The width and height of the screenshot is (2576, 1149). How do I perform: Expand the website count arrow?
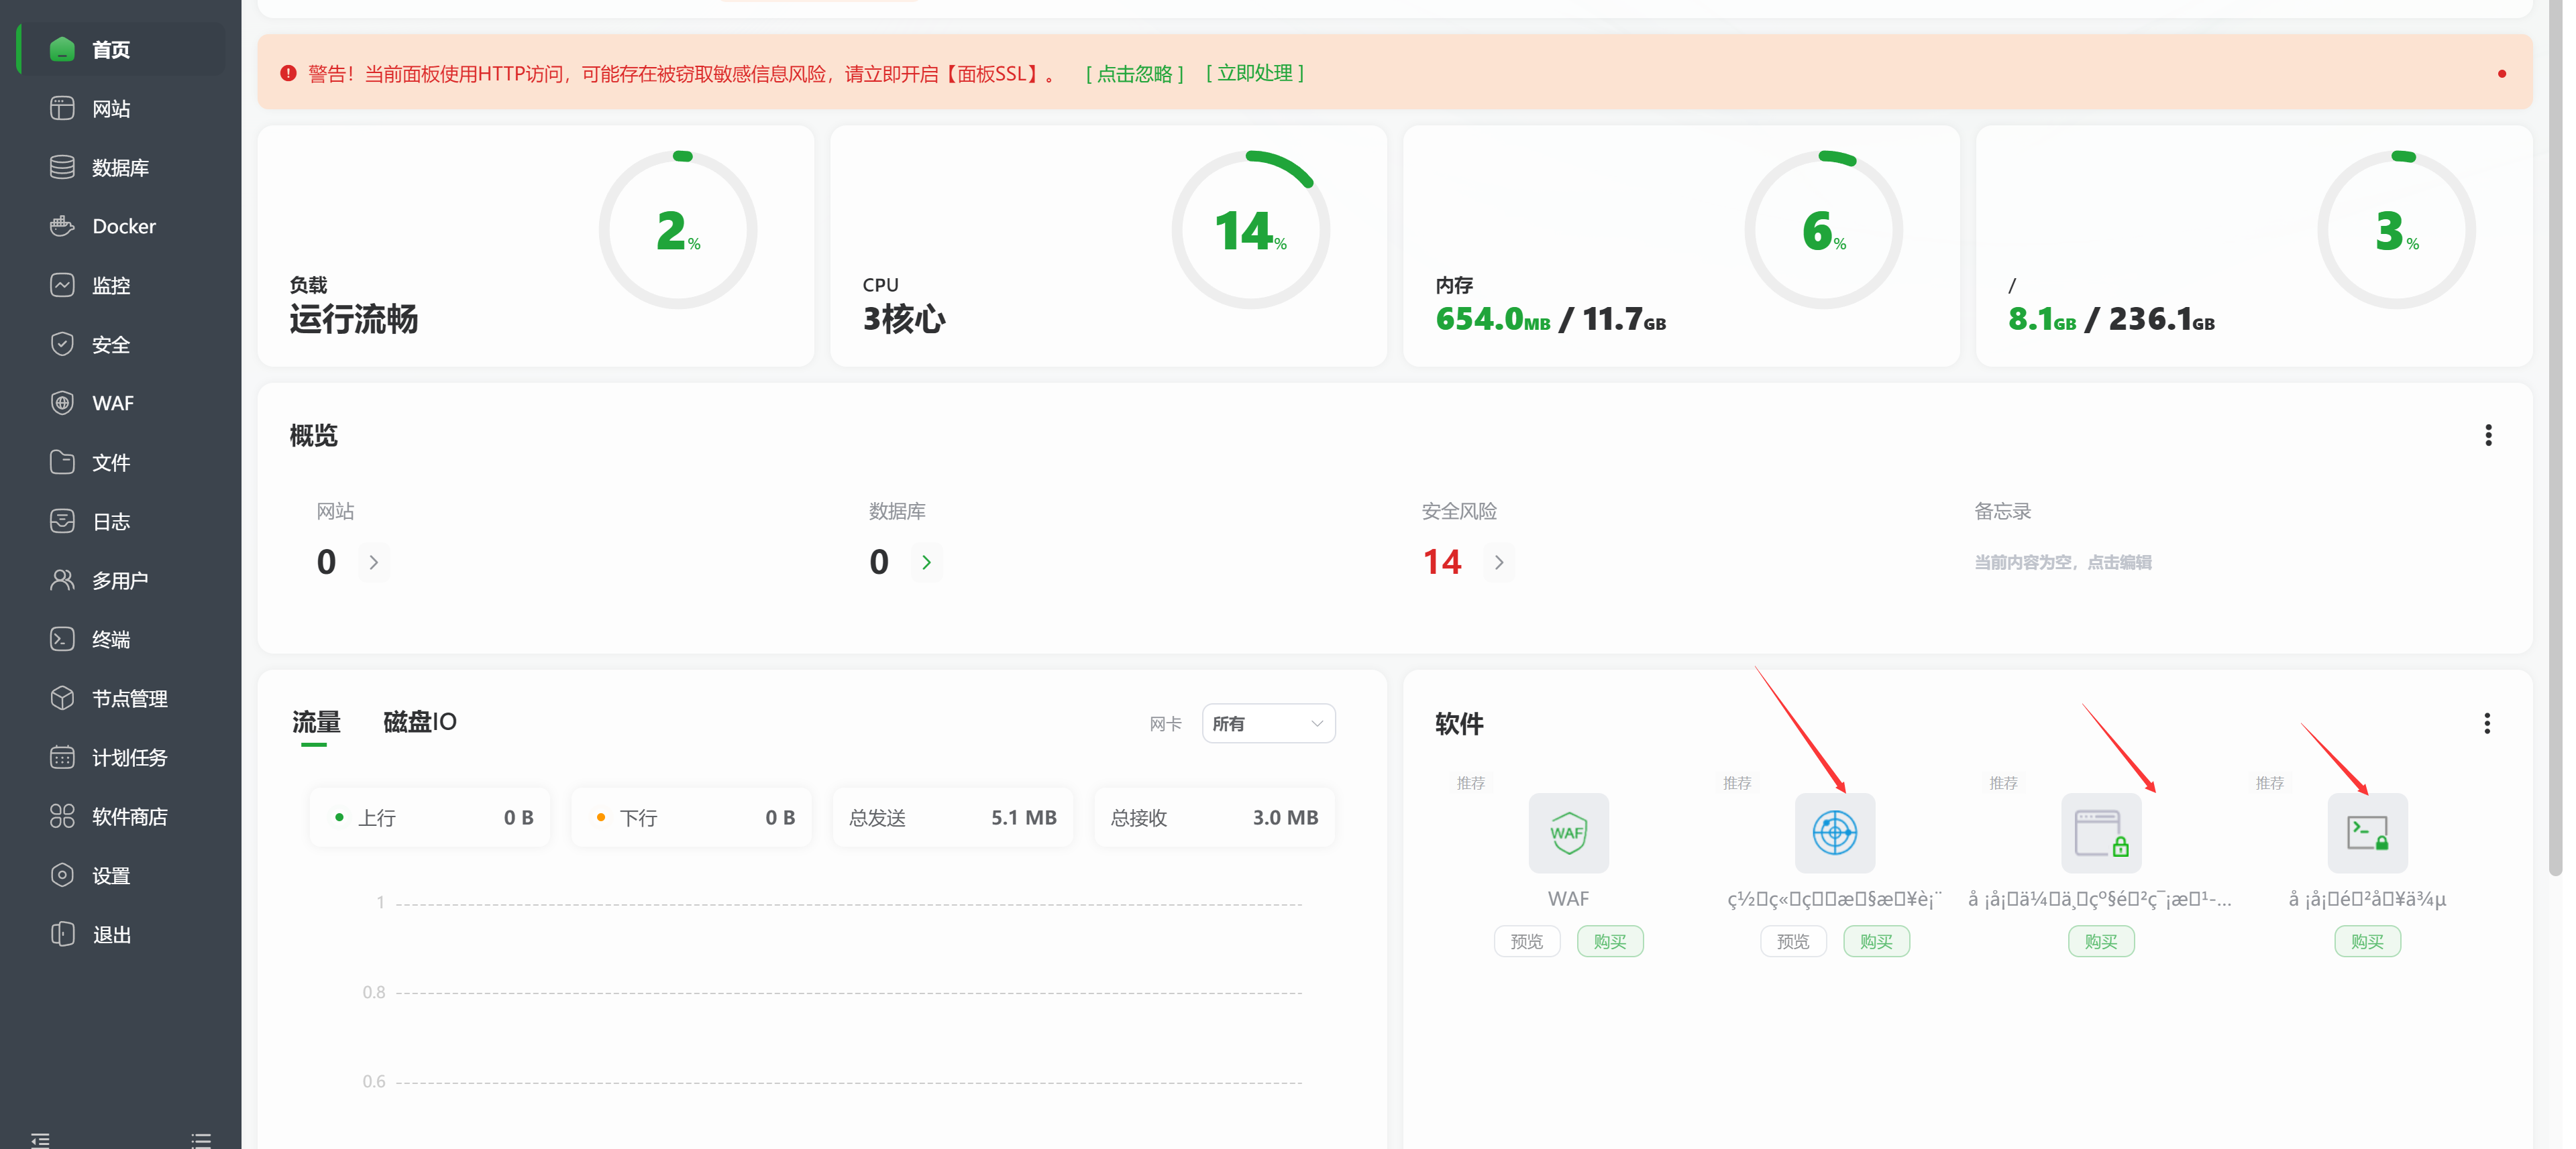374,562
